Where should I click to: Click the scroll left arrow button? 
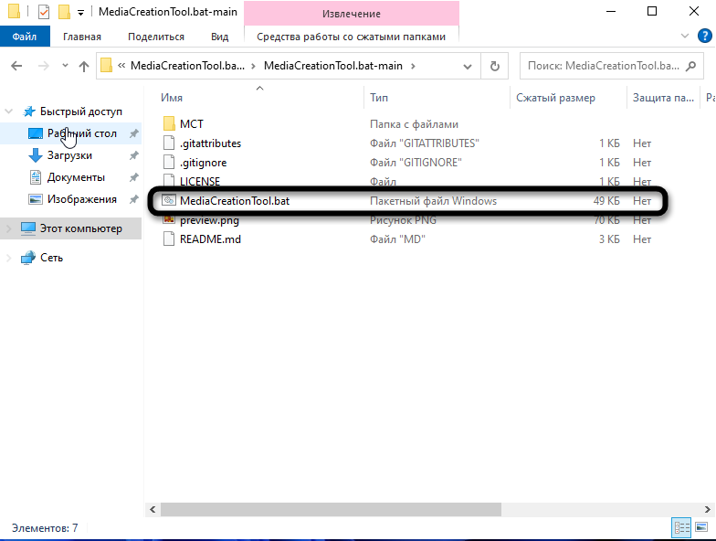[153, 509]
